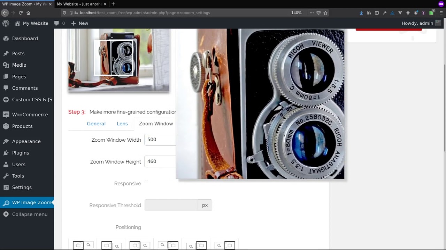Open the New content menu
Viewport: 446px width, 250px height.
[79, 23]
